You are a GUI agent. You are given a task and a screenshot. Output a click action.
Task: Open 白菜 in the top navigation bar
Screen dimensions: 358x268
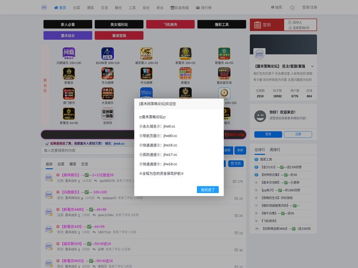pos(77,8)
